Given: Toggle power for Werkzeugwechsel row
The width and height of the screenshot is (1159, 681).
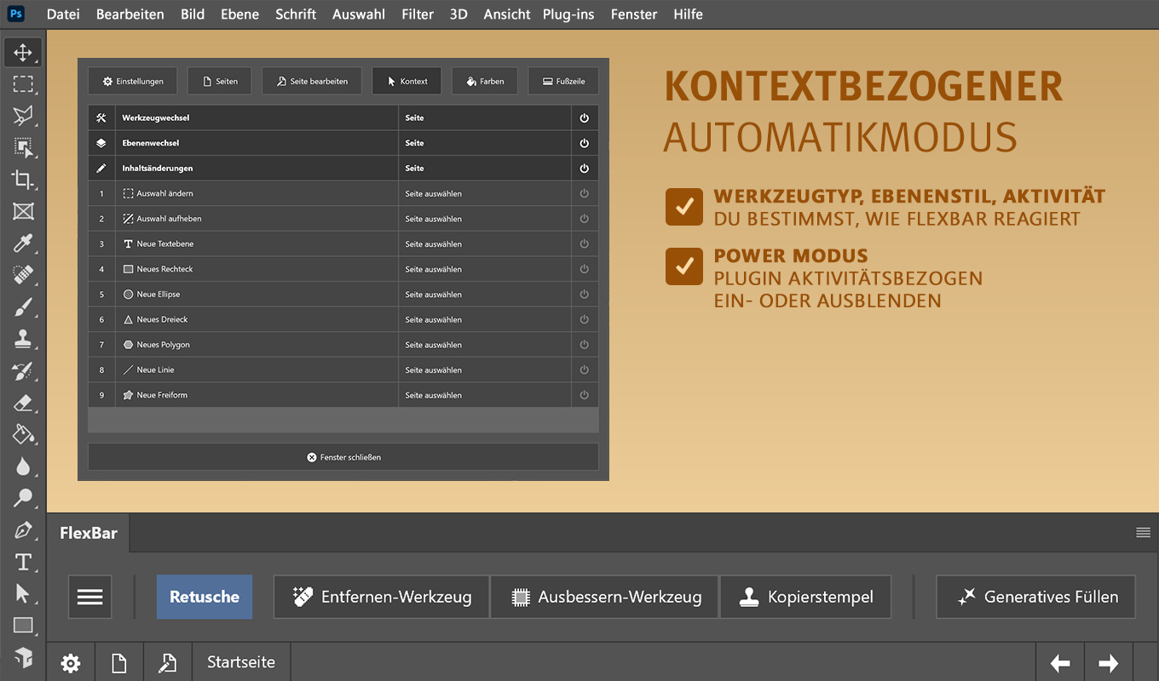Looking at the screenshot, I should point(585,117).
